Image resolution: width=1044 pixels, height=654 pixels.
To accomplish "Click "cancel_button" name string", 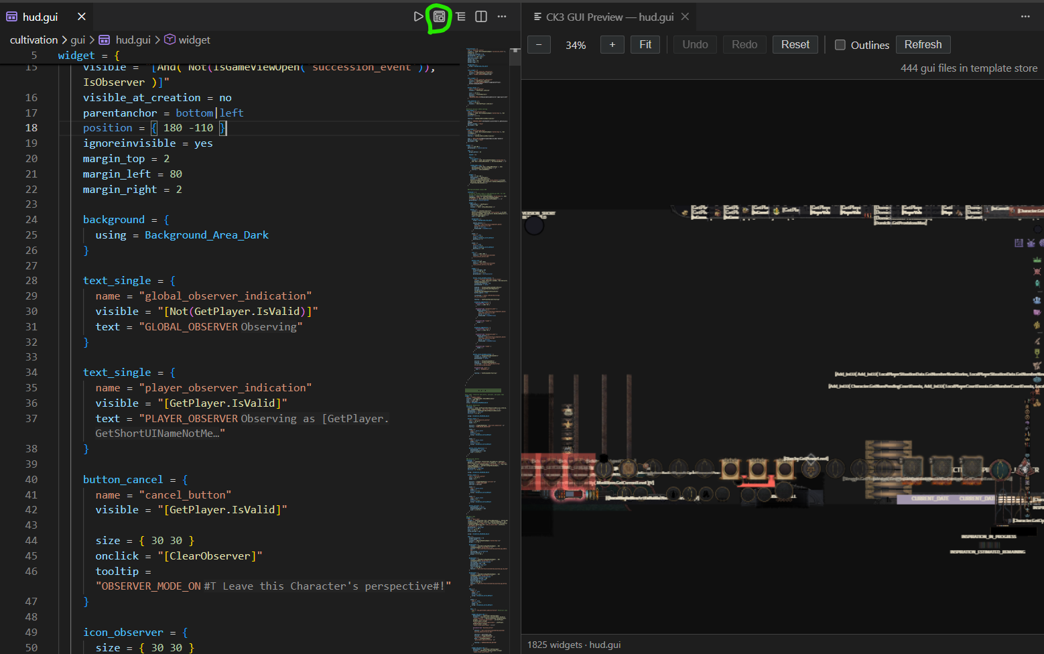I will click(x=185, y=495).
